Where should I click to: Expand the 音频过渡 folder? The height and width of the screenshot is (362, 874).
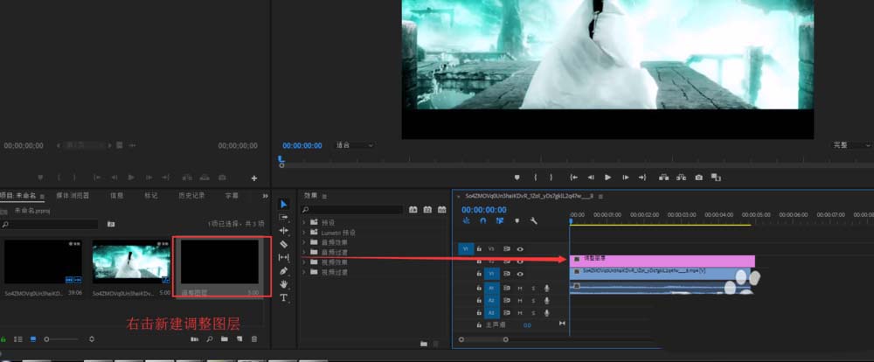pos(304,252)
